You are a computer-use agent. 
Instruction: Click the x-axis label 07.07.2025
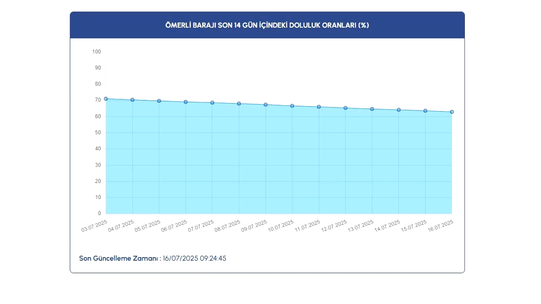pyautogui.click(x=201, y=226)
